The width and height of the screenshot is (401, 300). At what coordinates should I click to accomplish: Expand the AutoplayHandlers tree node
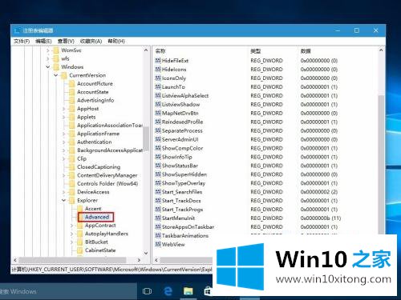pos(71,234)
